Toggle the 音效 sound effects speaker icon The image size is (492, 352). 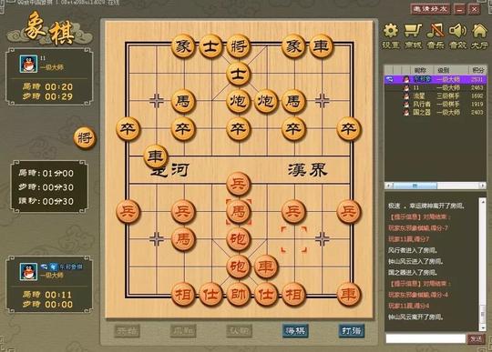(457, 36)
